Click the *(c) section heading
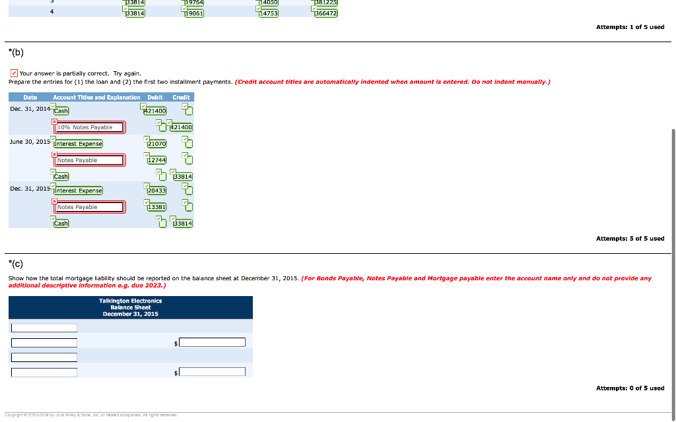Viewport: 676px width, 422px height. click(x=16, y=264)
